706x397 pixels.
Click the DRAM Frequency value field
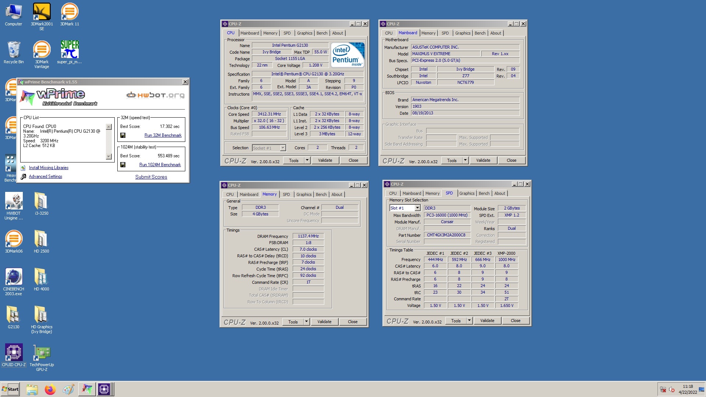[x=308, y=236]
